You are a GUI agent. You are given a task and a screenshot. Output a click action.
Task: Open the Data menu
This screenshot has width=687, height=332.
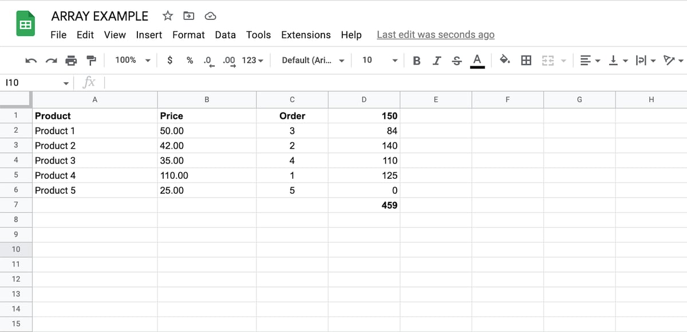point(225,35)
